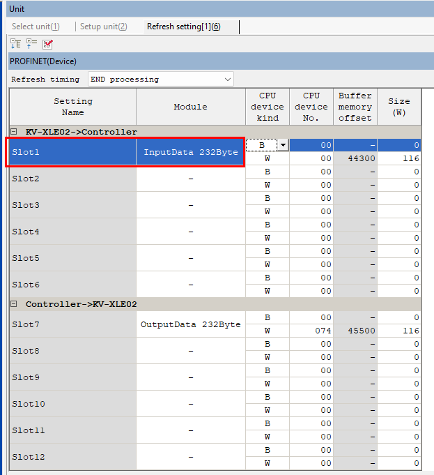The width and height of the screenshot is (434, 475).
Task: Click the CPU device kind column header
Action: click(x=268, y=107)
